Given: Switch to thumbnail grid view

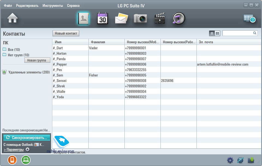Looking at the screenshot, I should pos(218,33).
